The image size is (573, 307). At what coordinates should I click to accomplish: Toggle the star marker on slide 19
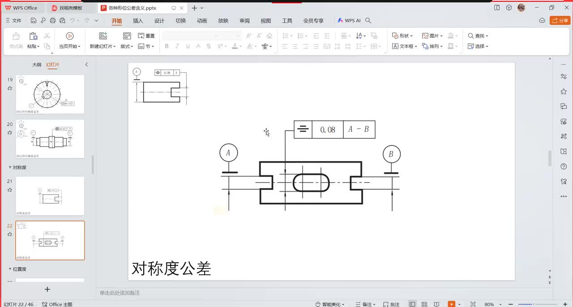(10, 89)
